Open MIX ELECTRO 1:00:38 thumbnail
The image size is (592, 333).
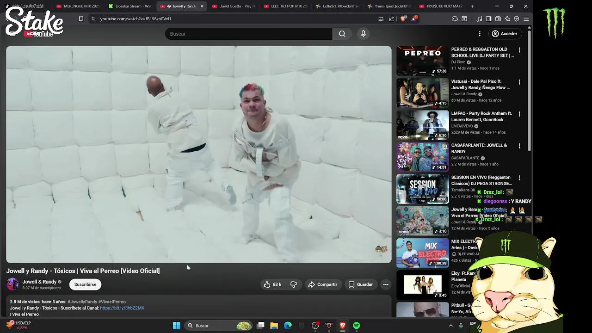(x=422, y=253)
